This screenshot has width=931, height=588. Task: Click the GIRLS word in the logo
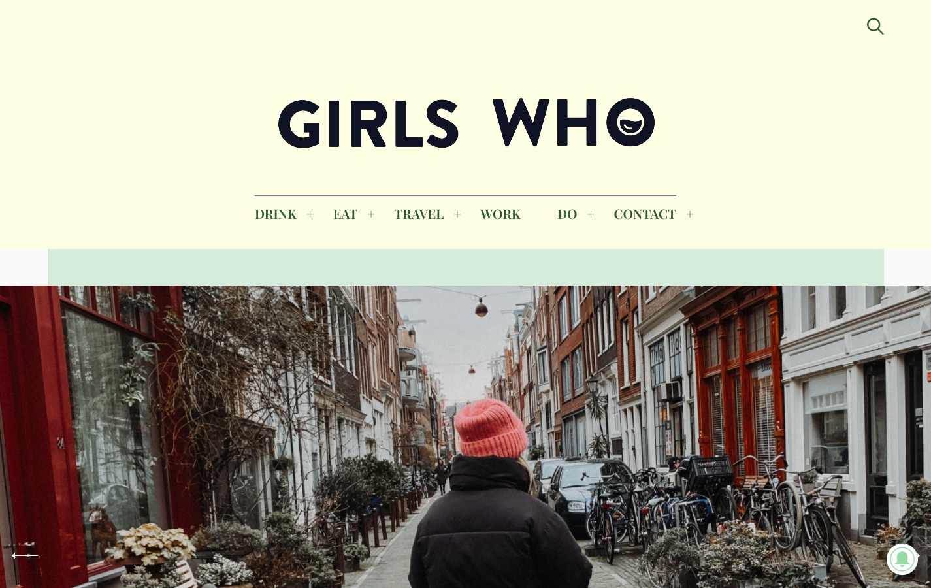[x=368, y=123]
